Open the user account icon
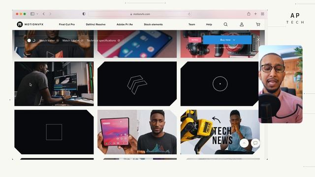The height and width of the screenshot is (177, 315). (242, 24)
